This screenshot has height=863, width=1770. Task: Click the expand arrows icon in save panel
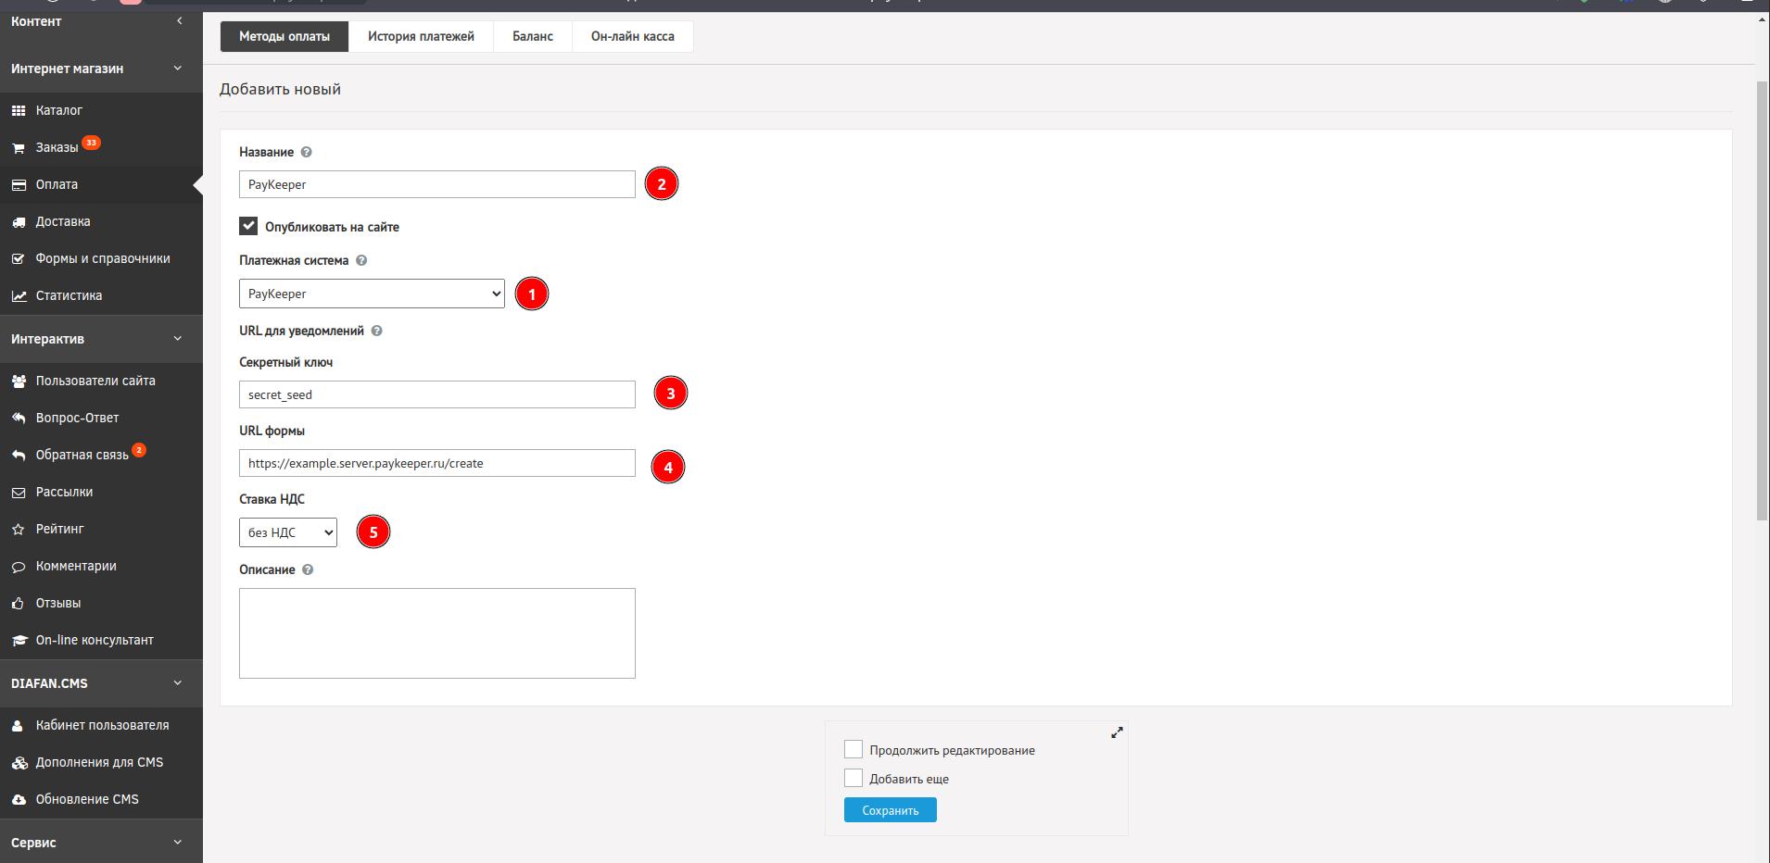click(1117, 732)
